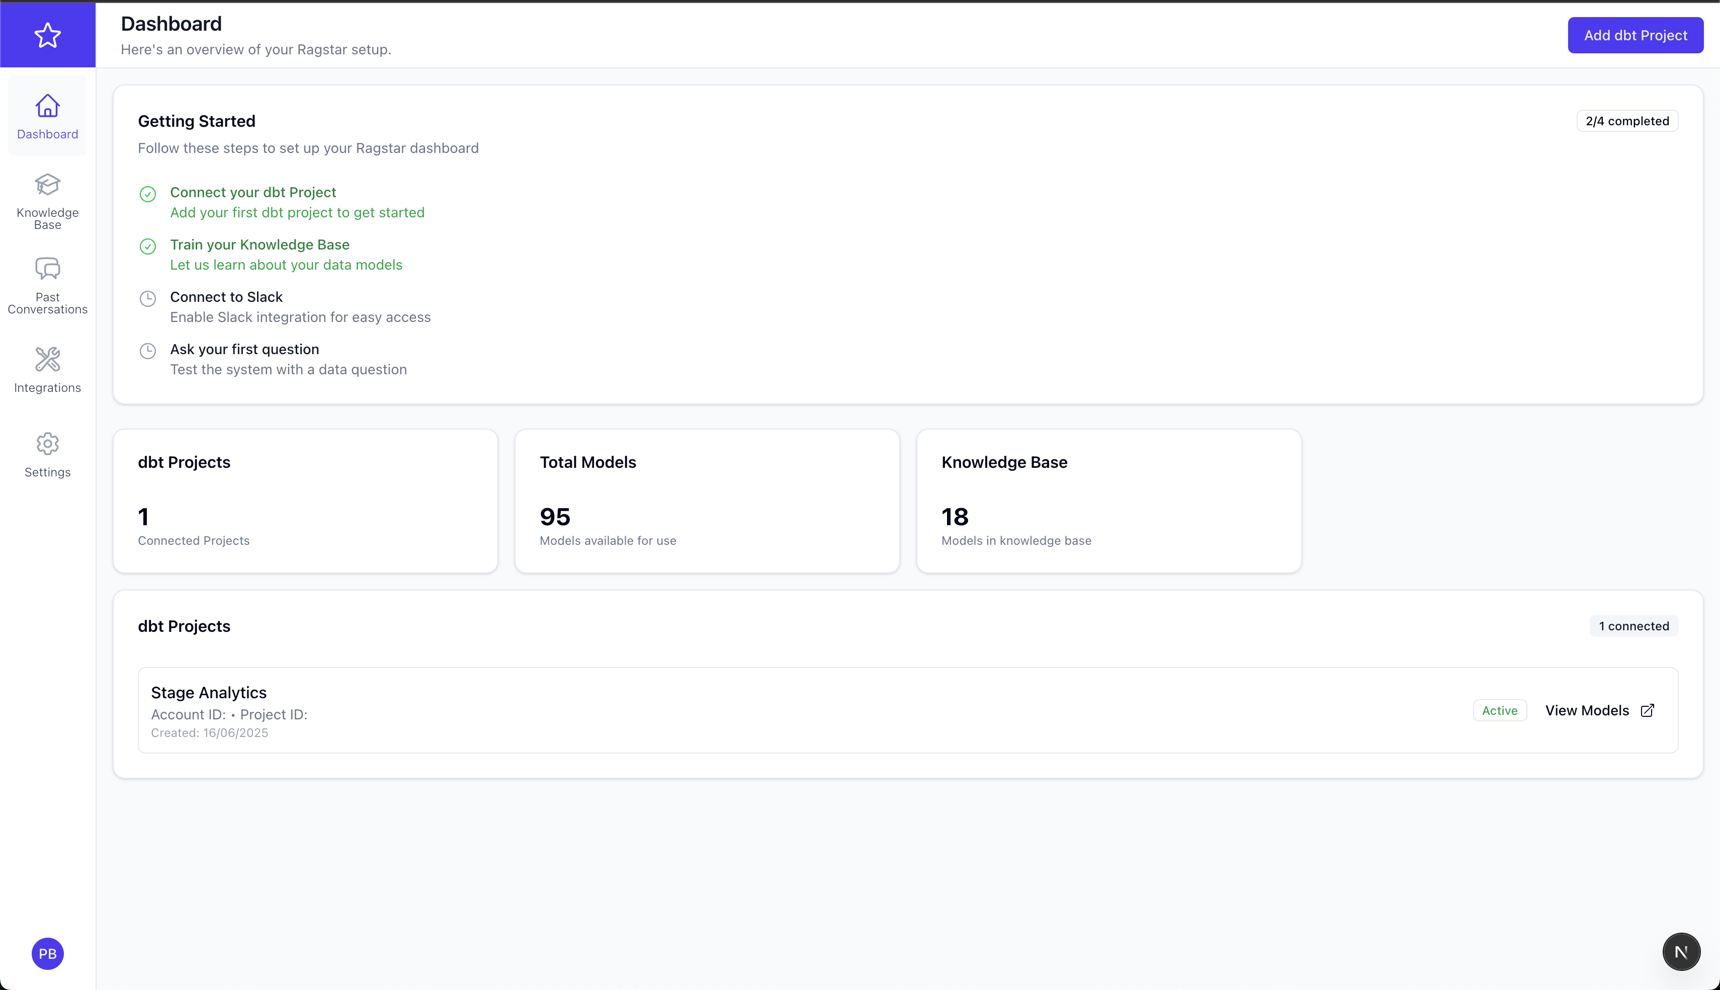Click the PB user avatar
The width and height of the screenshot is (1720, 990).
coord(48,953)
